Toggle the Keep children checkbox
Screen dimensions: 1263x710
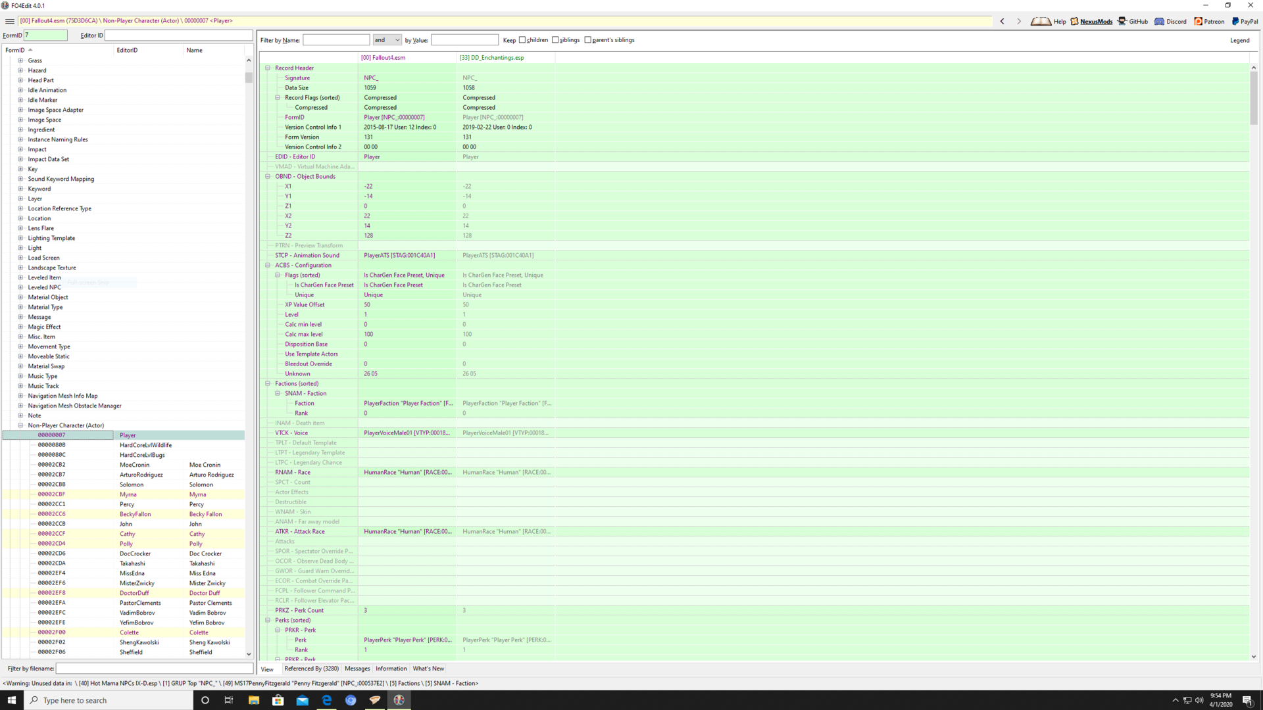point(522,40)
